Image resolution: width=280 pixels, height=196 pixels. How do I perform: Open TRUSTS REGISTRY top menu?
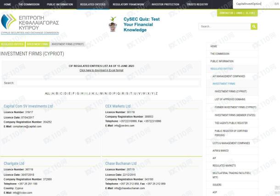point(197,4)
